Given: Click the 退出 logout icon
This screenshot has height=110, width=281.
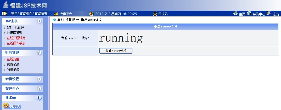Looking at the screenshot, I should point(269,14).
